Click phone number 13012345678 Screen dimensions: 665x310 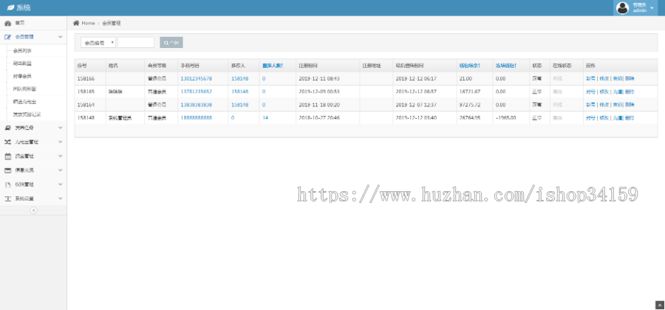pos(197,79)
